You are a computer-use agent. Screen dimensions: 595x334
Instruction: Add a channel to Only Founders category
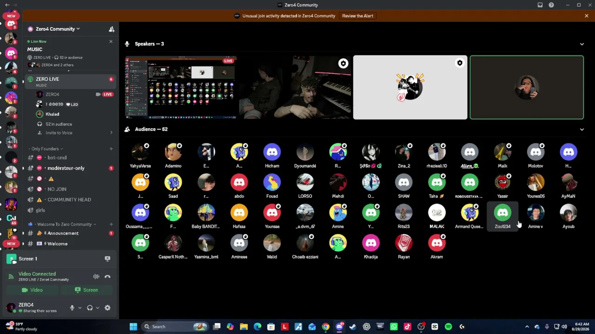(111, 149)
